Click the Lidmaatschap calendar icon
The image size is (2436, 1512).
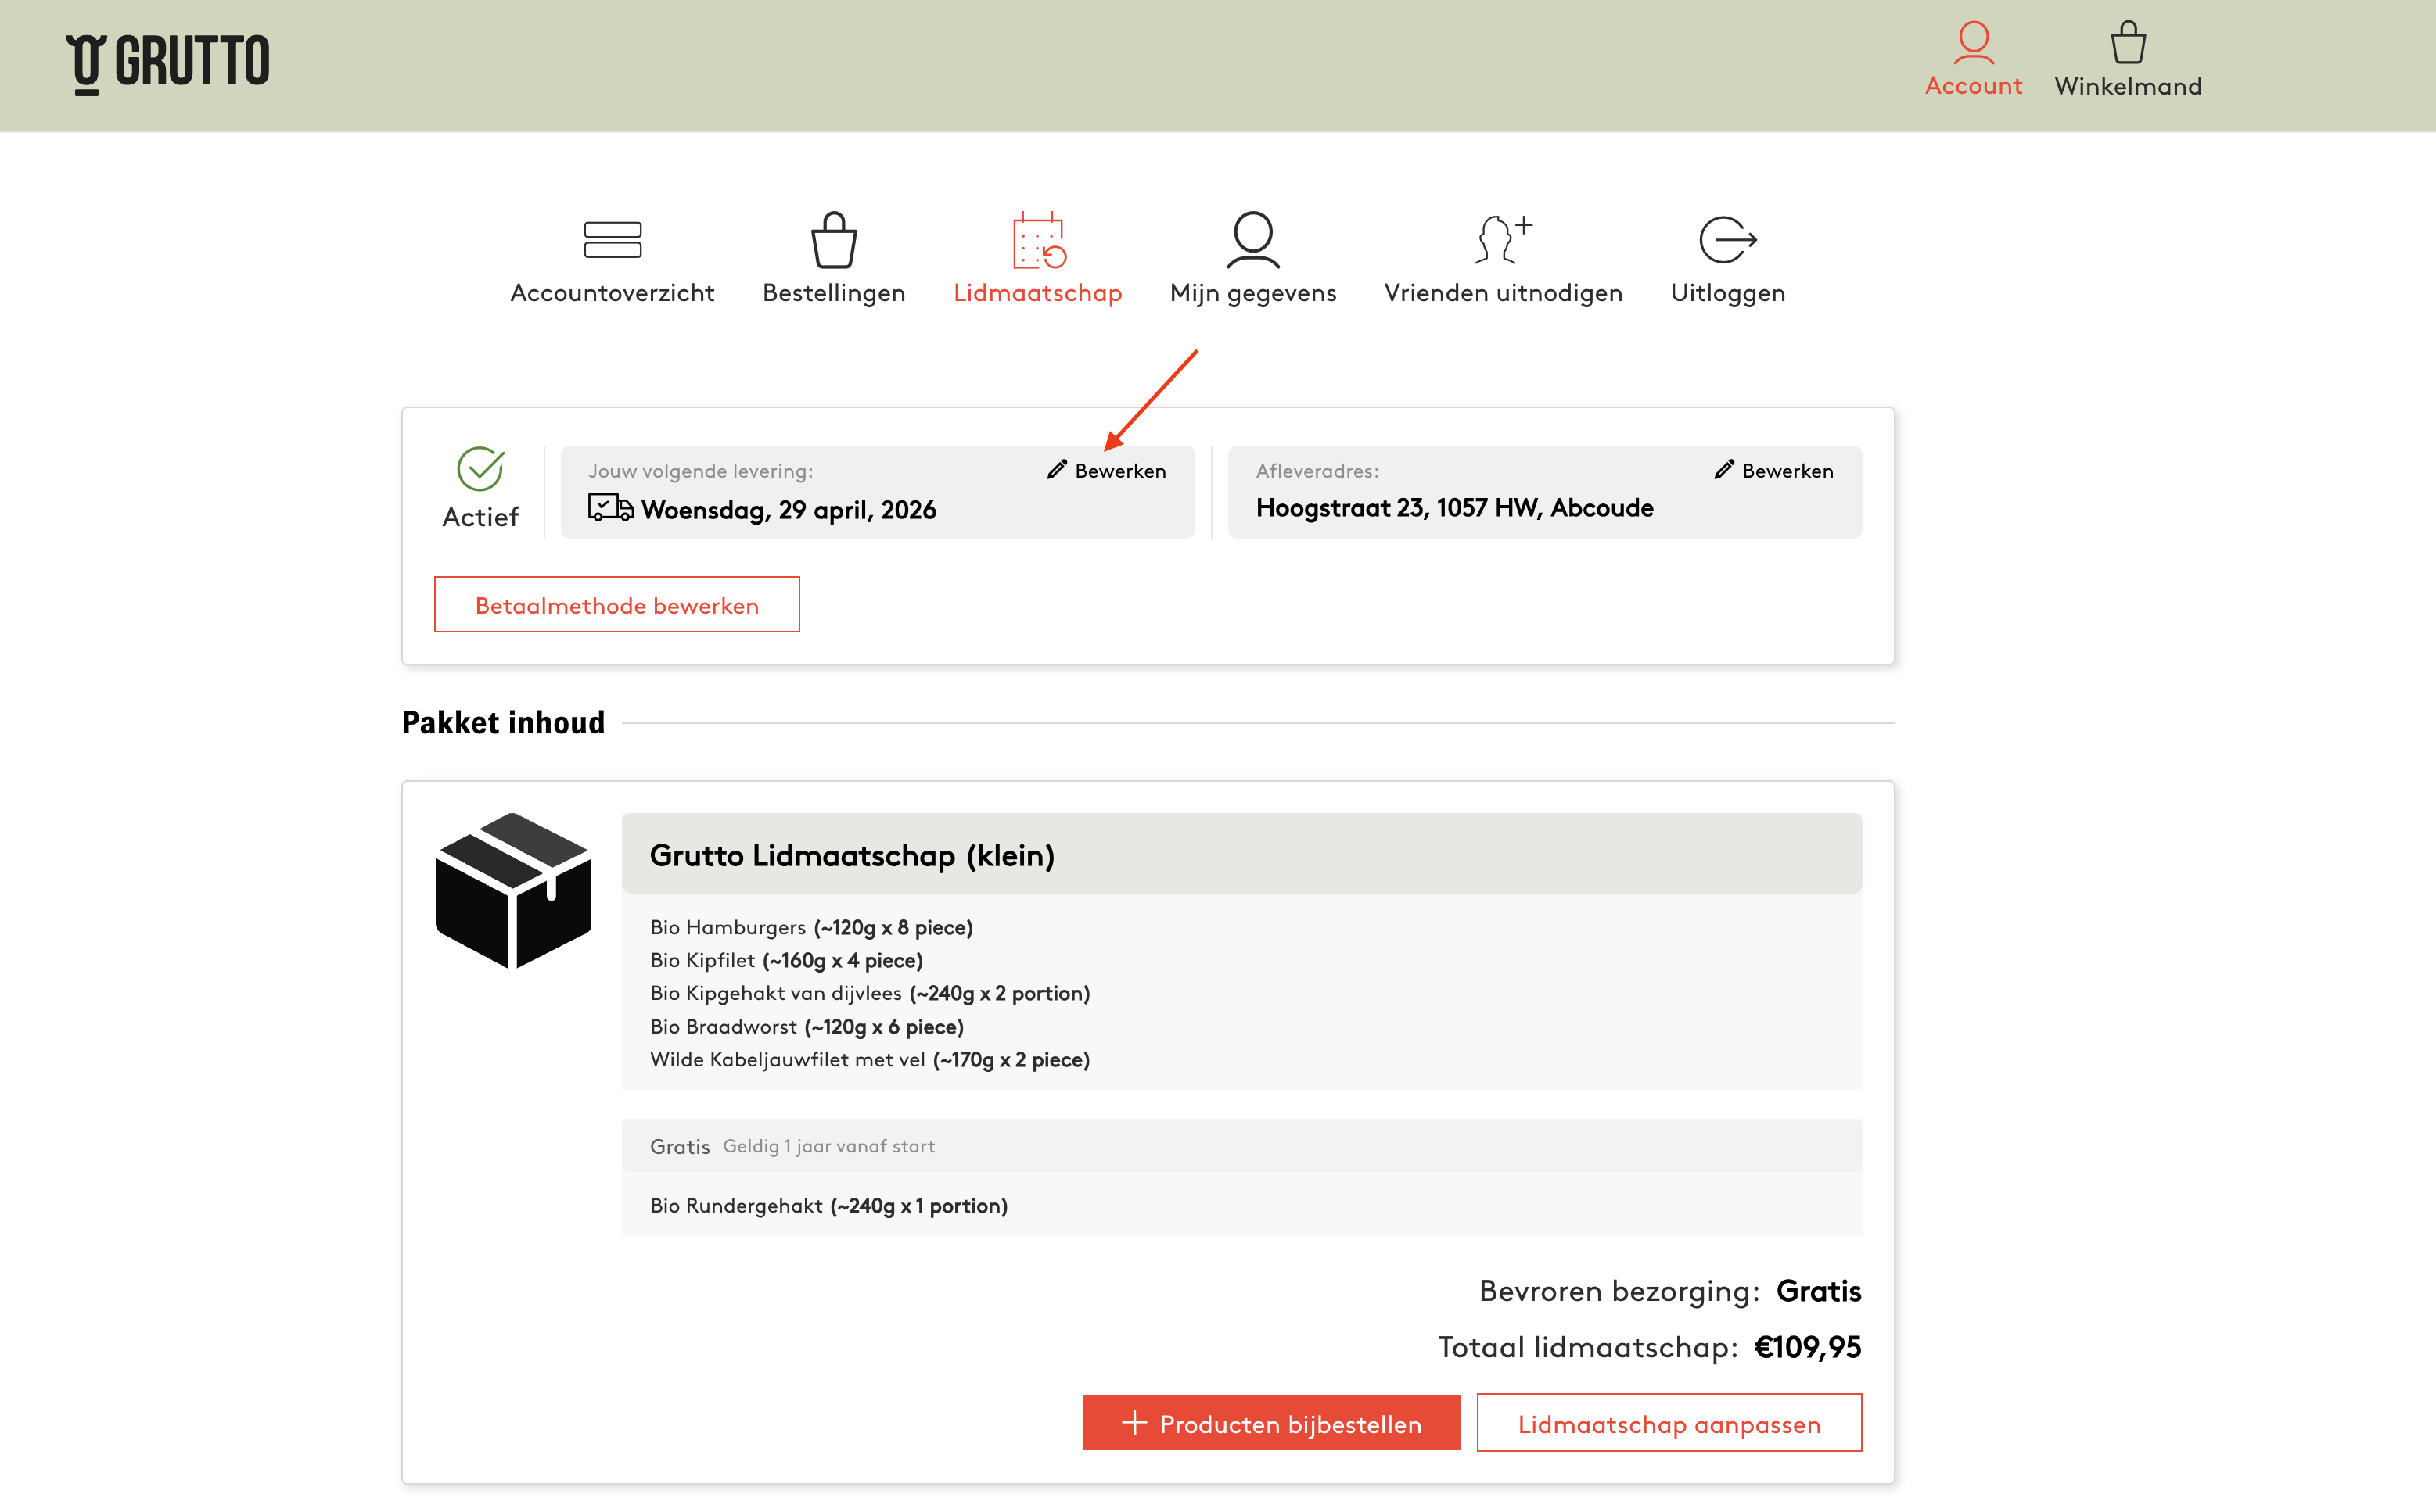coord(1038,240)
